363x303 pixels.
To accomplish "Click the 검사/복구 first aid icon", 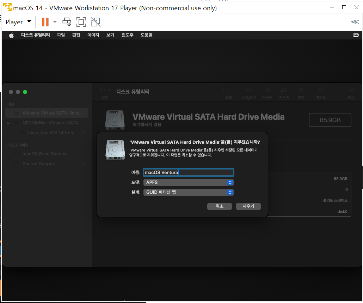I will tap(248, 90).
